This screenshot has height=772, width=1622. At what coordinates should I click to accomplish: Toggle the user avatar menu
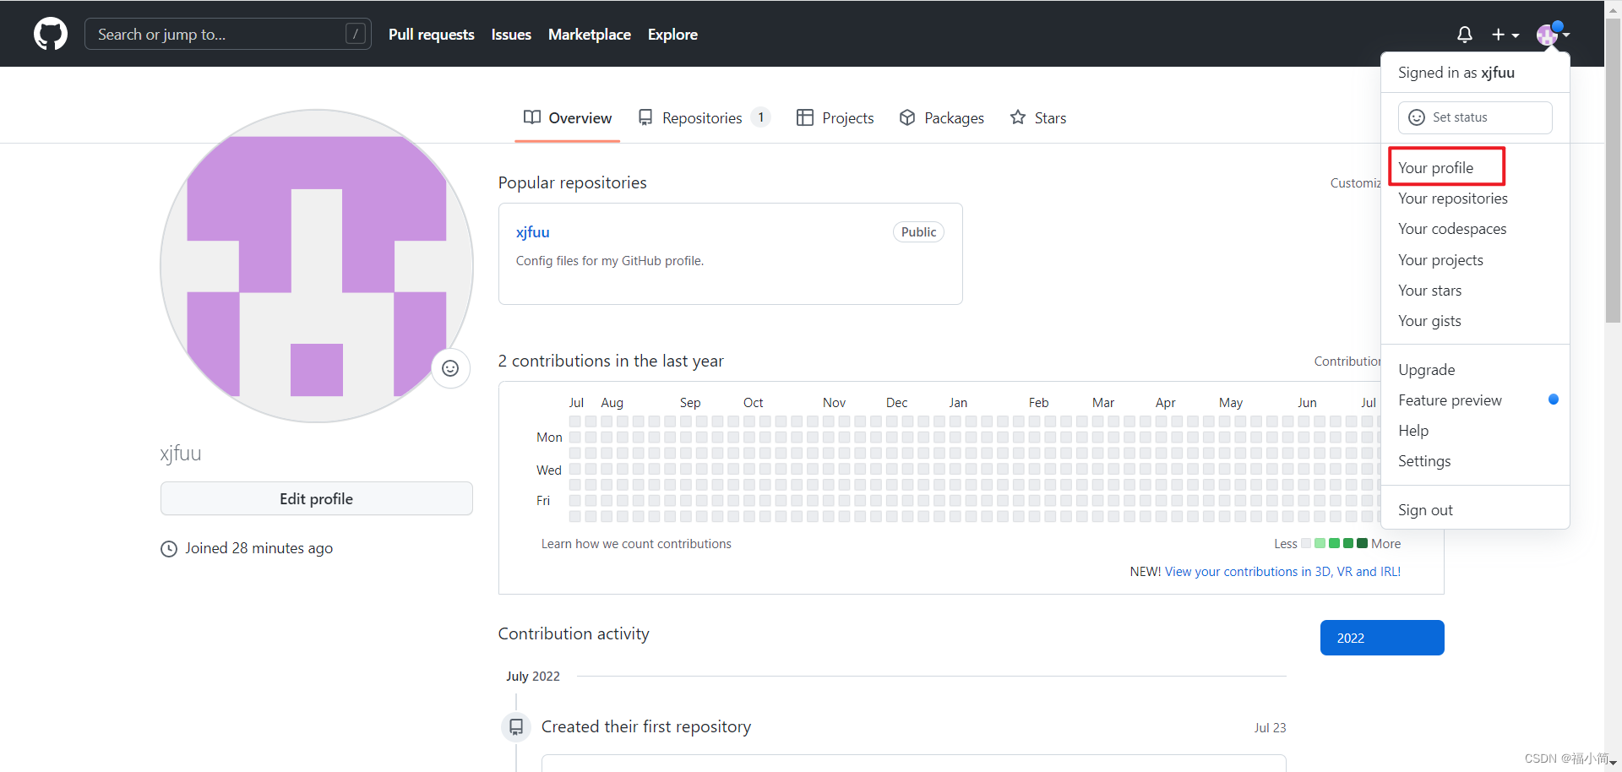[1553, 35]
